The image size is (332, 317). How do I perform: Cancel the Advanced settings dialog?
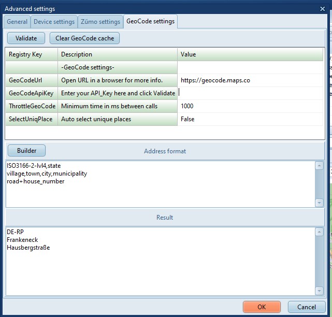point(306,307)
